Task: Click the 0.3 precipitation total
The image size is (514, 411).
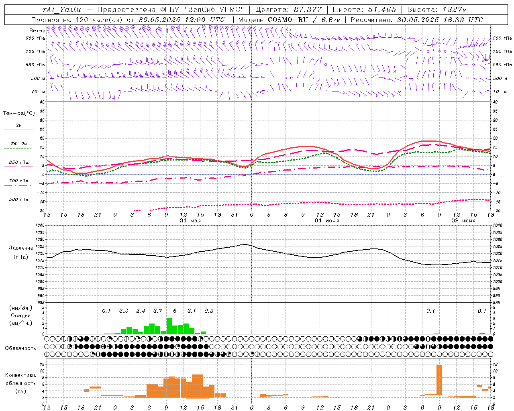Action: tap(209, 311)
